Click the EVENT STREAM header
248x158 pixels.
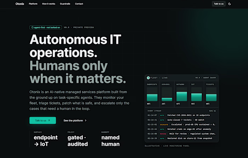pyautogui.click(x=154, y=111)
